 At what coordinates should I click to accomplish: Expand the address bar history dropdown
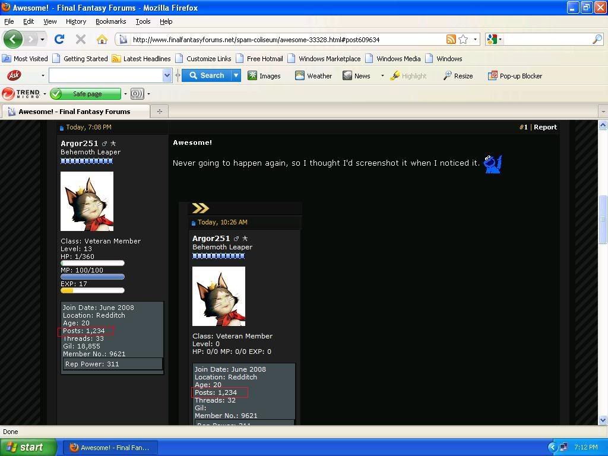[475, 40]
